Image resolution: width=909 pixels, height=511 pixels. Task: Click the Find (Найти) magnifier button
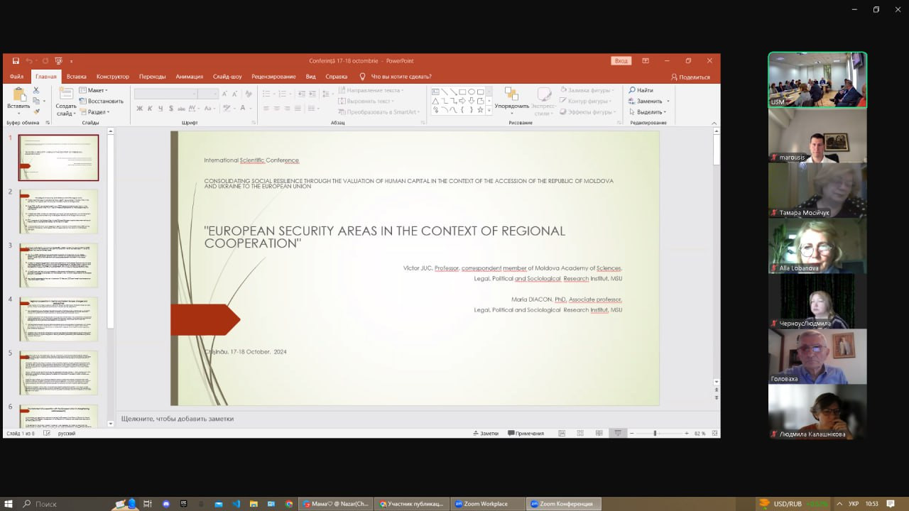(641, 90)
